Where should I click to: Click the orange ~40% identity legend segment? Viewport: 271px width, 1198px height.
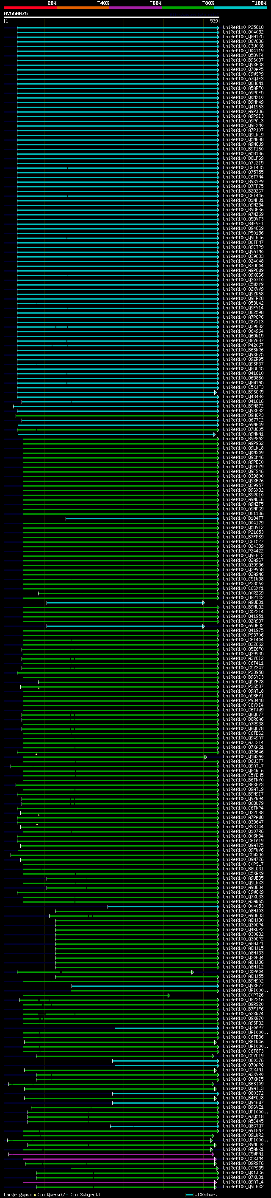point(83,8)
